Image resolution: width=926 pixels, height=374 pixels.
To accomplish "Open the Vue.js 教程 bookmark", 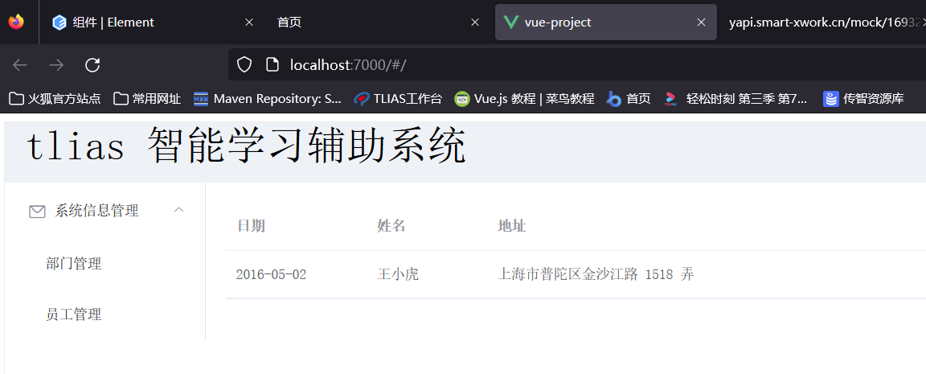I will [x=524, y=99].
